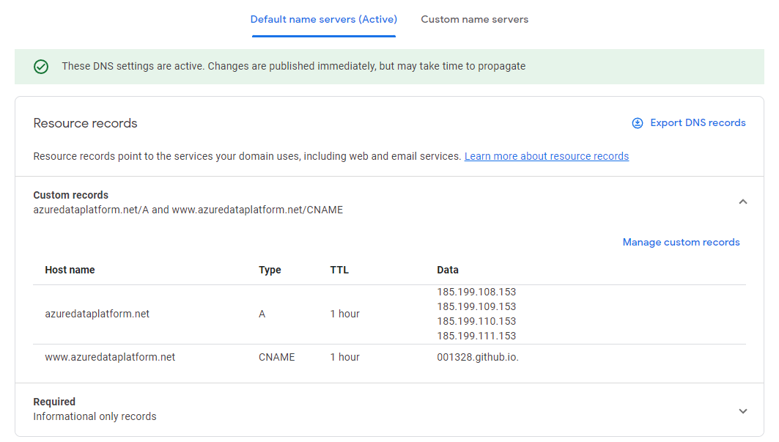Click the Host name column header

70,270
